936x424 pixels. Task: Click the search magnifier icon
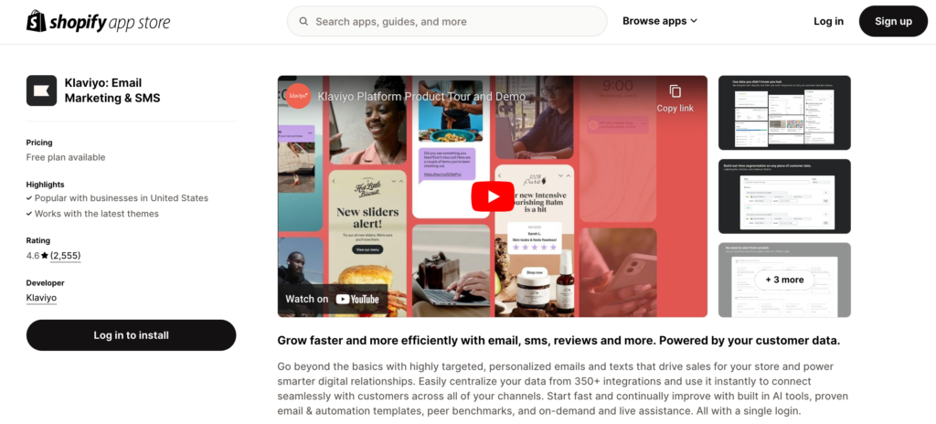point(303,22)
